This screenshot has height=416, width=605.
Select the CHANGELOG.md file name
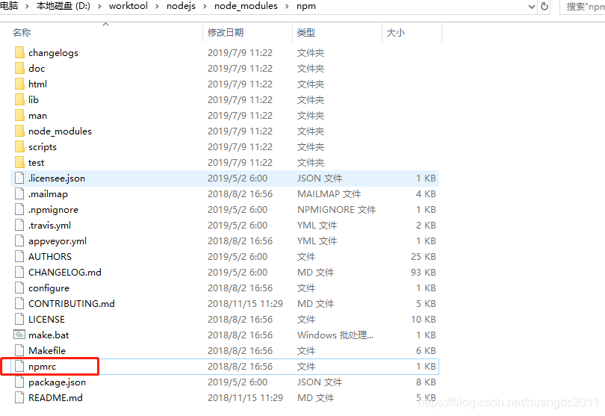coord(64,272)
